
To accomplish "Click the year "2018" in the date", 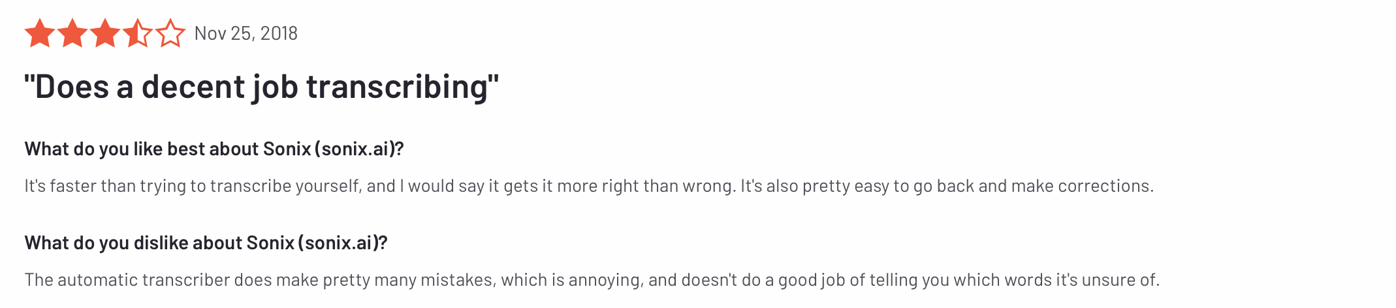I will click(x=279, y=33).
